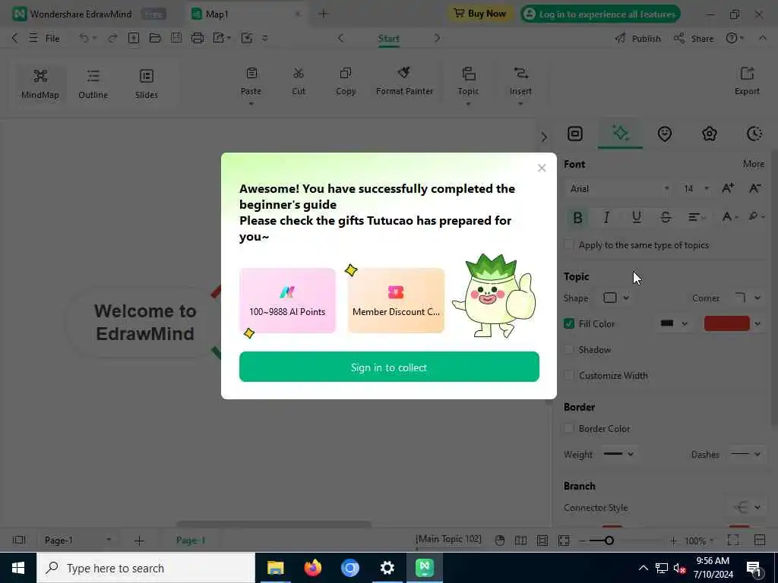The image size is (778, 583).
Task: Apply strikethrough formatting
Action: [666, 217]
